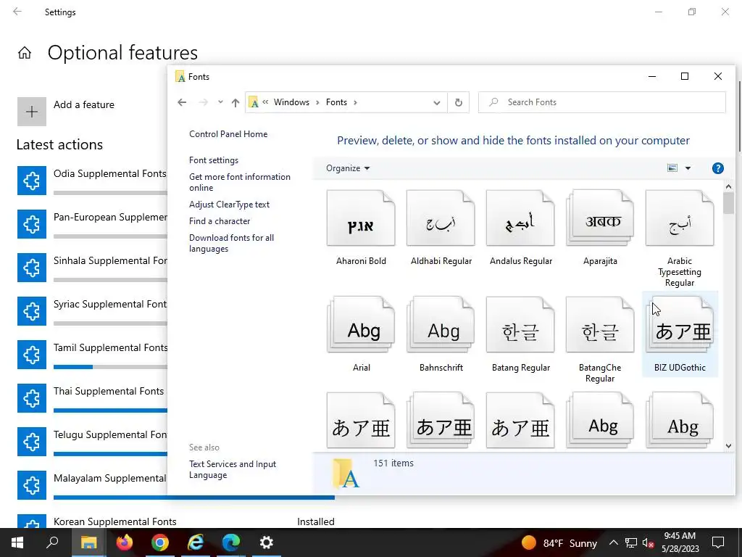Launch Google Chrome from taskbar
Viewport: 742px width, 557px height.
click(x=160, y=542)
